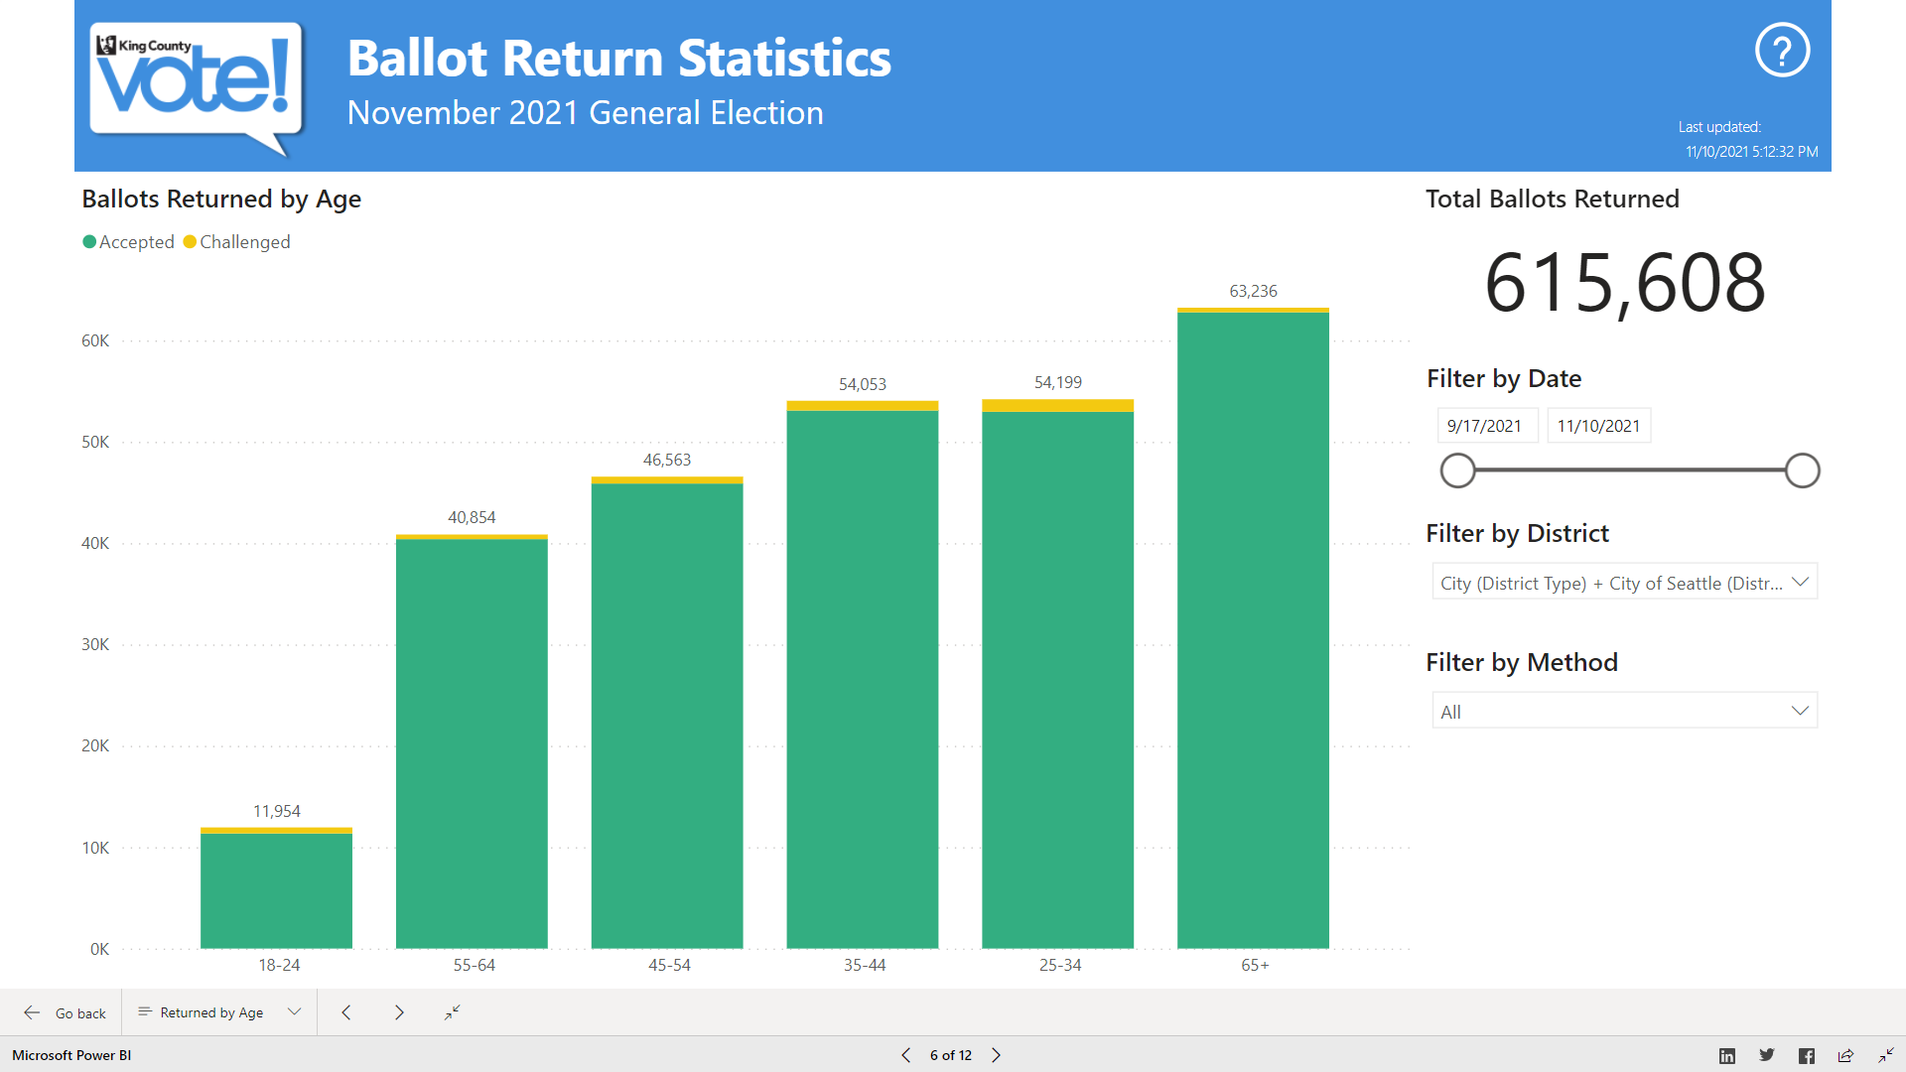Share report on LinkedIn
The height and width of the screenshot is (1072, 1906).
coord(1727,1055)
